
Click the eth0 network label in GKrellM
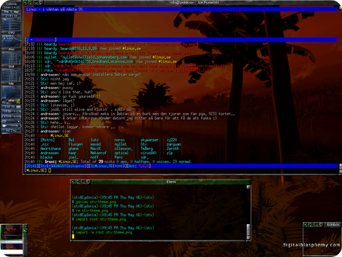point(11,101)
